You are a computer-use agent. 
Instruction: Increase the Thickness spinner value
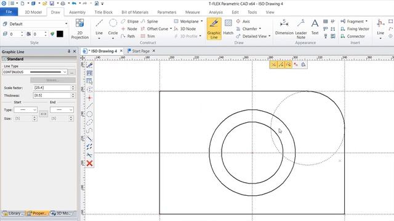tap(73, 94)
